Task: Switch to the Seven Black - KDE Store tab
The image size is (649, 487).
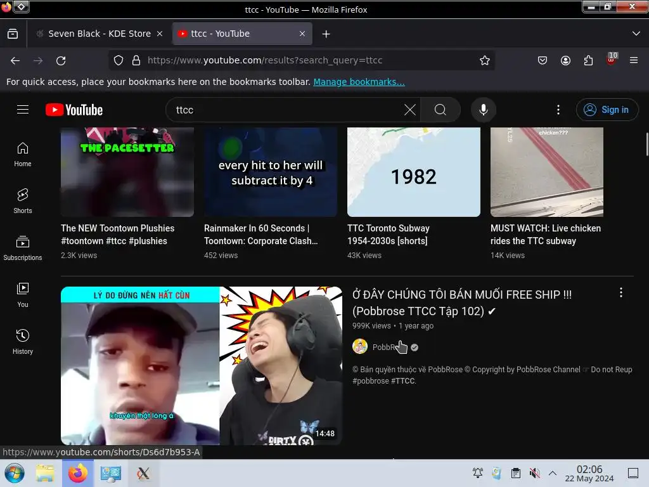Action: (99, 34)
